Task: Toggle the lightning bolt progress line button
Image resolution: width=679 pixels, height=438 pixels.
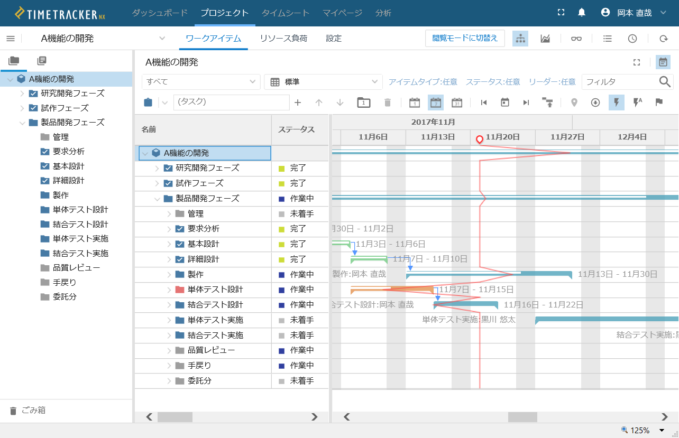Action: click(616, 102)
